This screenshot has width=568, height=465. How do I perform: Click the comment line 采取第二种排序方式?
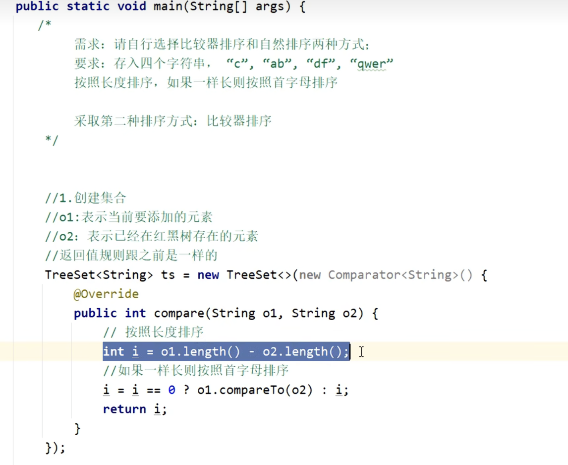tap(172, 121)
